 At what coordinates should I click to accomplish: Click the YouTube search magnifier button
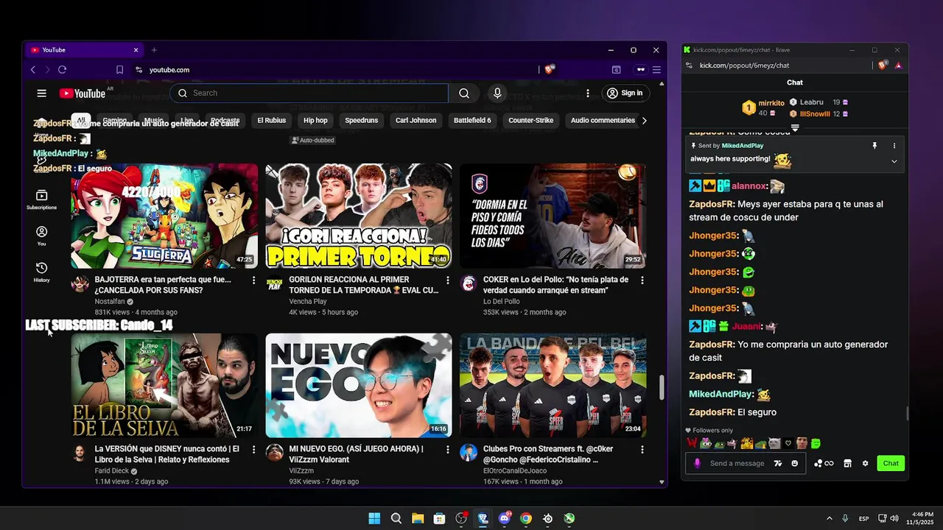tap(464, 93)
